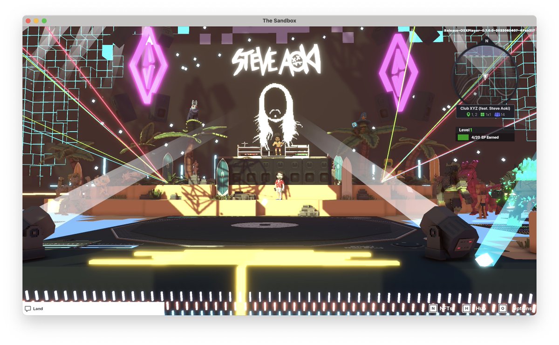Screen dimensions: 559x345
Task: Click the STEVE AOKI neon sign
Action: pyautogui.click(x=276, y=60)
